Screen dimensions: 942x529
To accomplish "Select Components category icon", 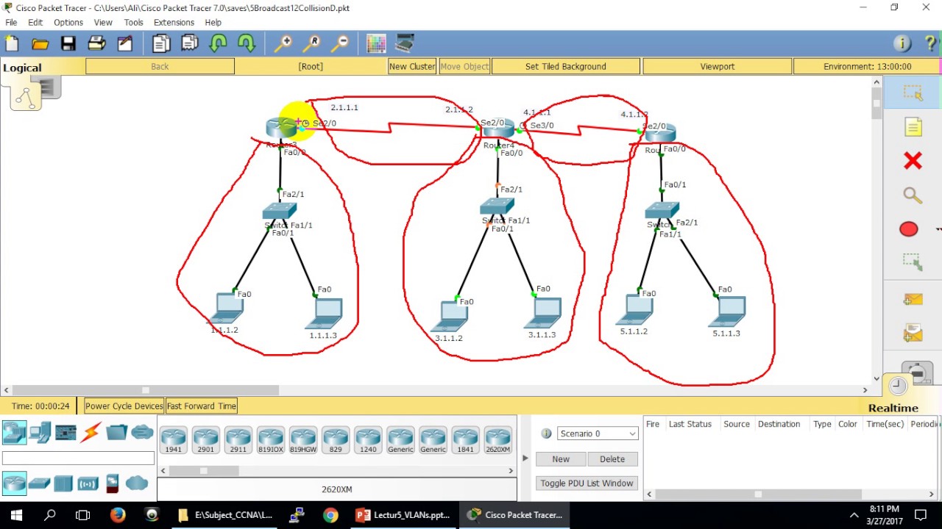I will (65, 432).
